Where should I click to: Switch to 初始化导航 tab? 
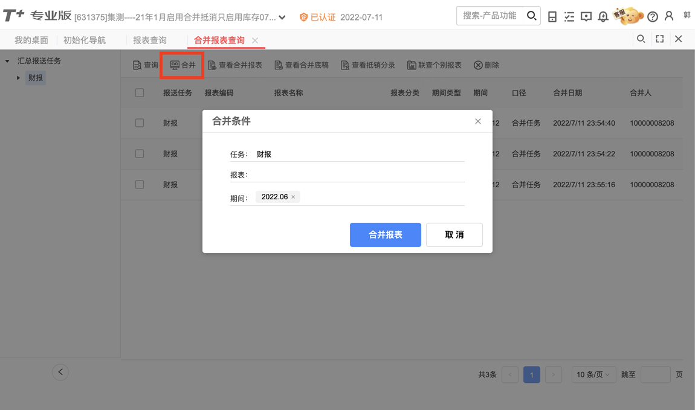(84, 40)
